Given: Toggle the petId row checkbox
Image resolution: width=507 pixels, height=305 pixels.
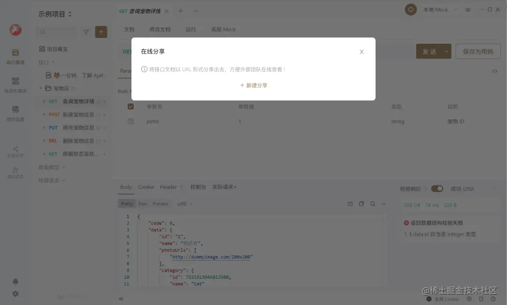Looking at the screenshot, I should coord(131,121).
